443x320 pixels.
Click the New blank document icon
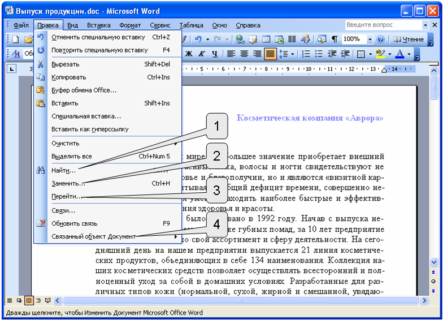tap(16, 40)
